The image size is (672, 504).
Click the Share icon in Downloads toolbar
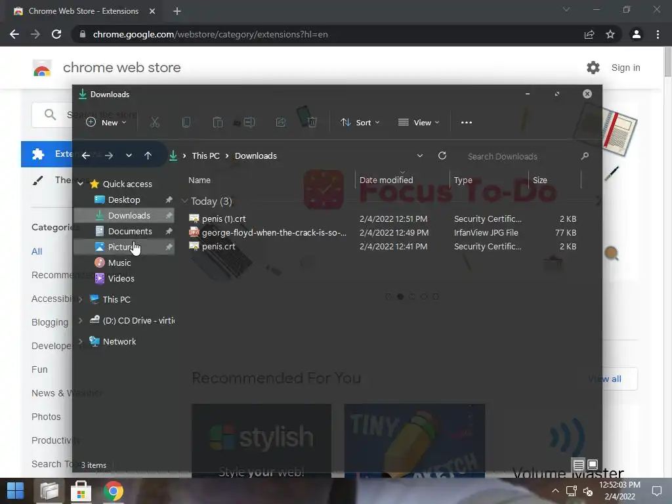tap(281, 123)
